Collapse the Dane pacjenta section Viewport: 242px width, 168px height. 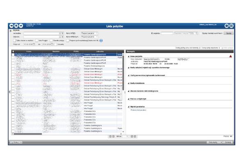coord(128,57)
